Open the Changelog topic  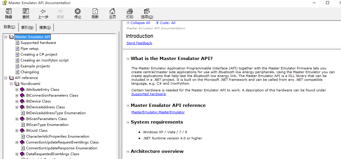30,72
